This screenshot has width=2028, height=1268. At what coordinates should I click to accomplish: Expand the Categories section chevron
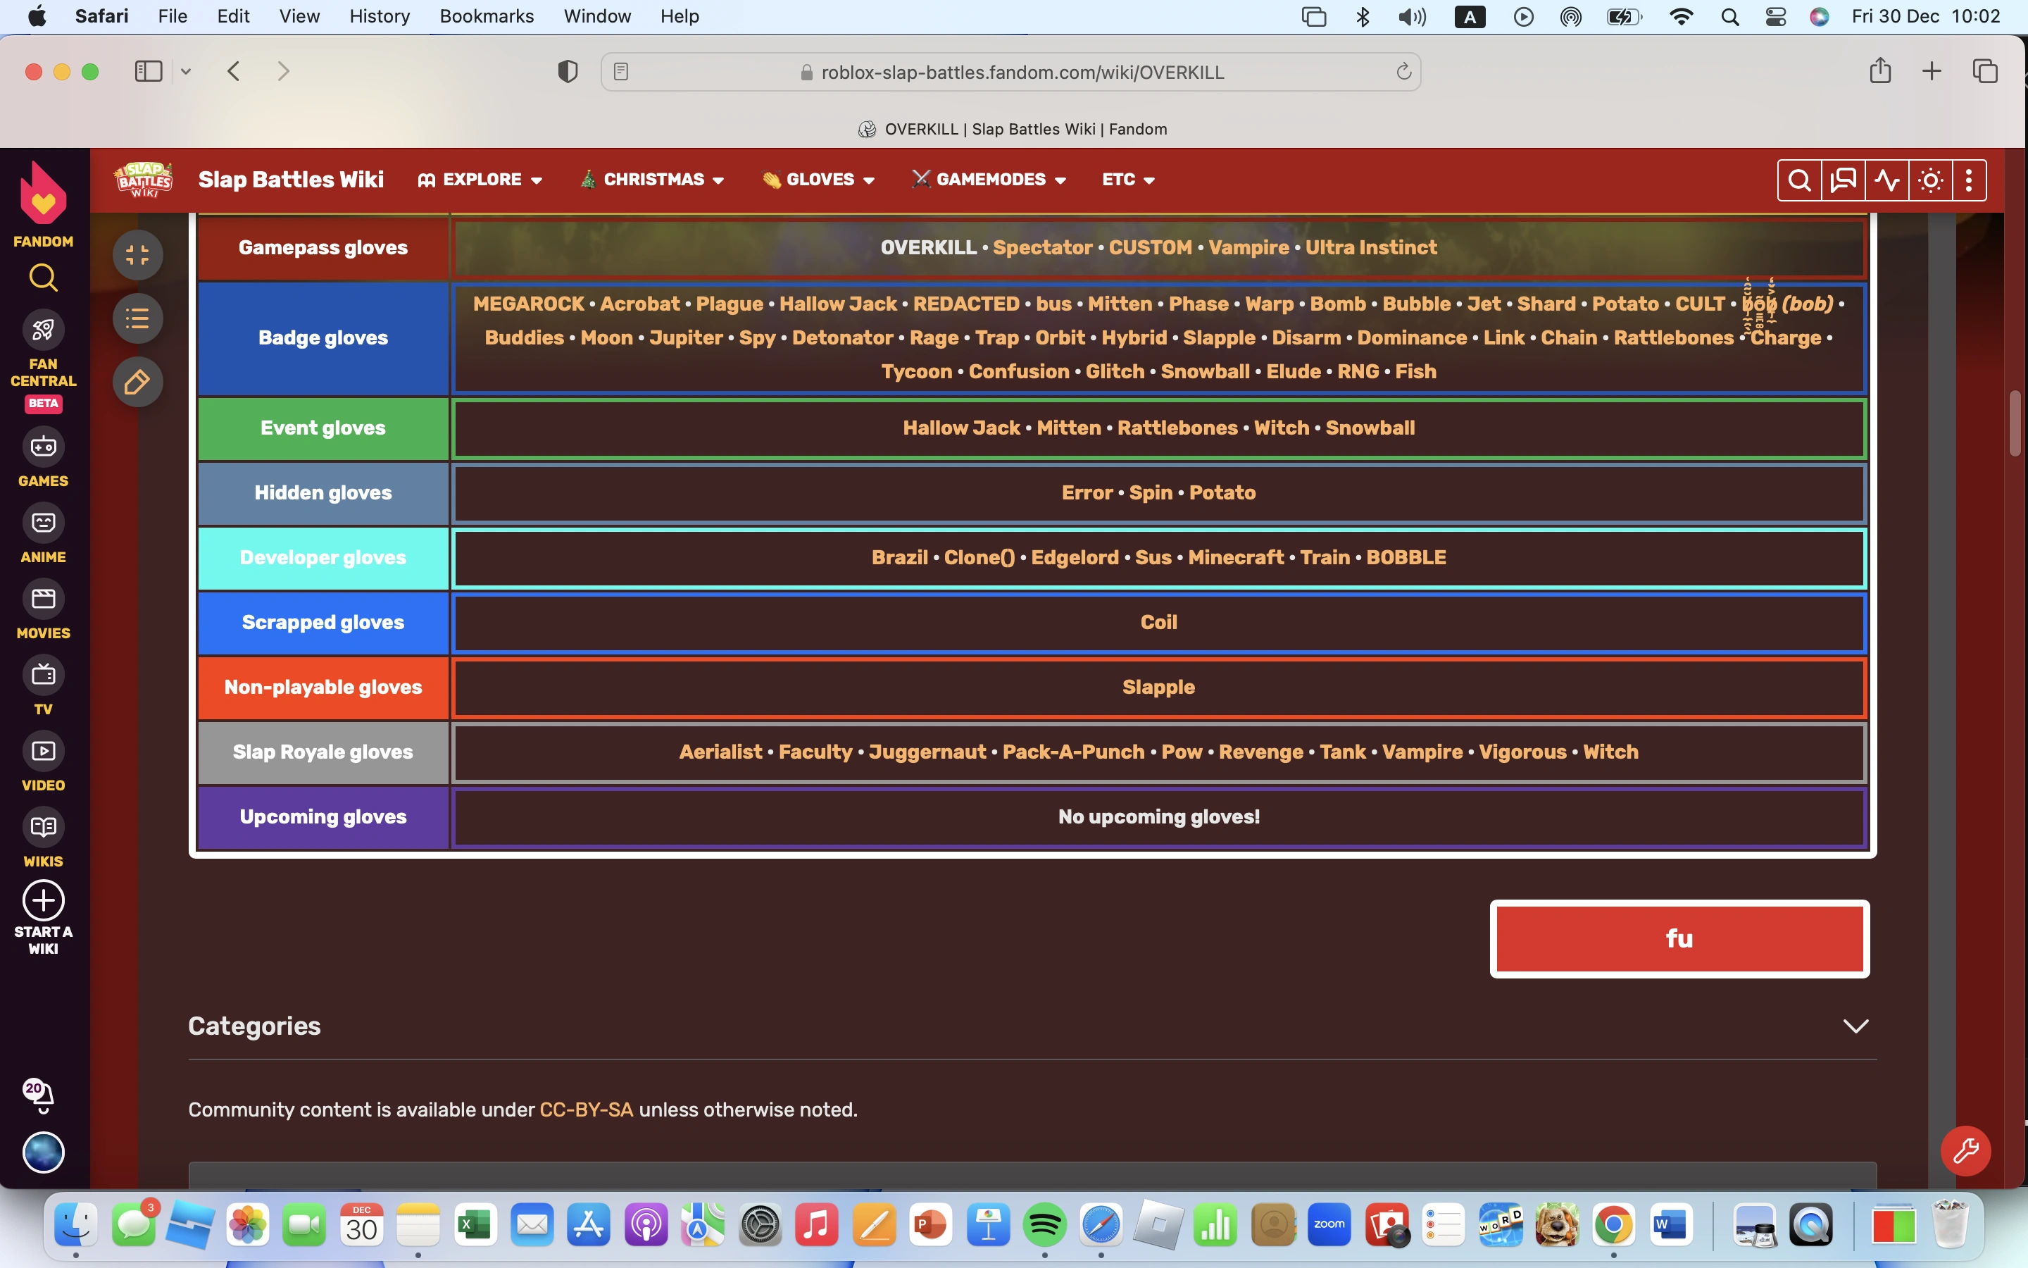pyautogui.click(x=1855, y=1026)
